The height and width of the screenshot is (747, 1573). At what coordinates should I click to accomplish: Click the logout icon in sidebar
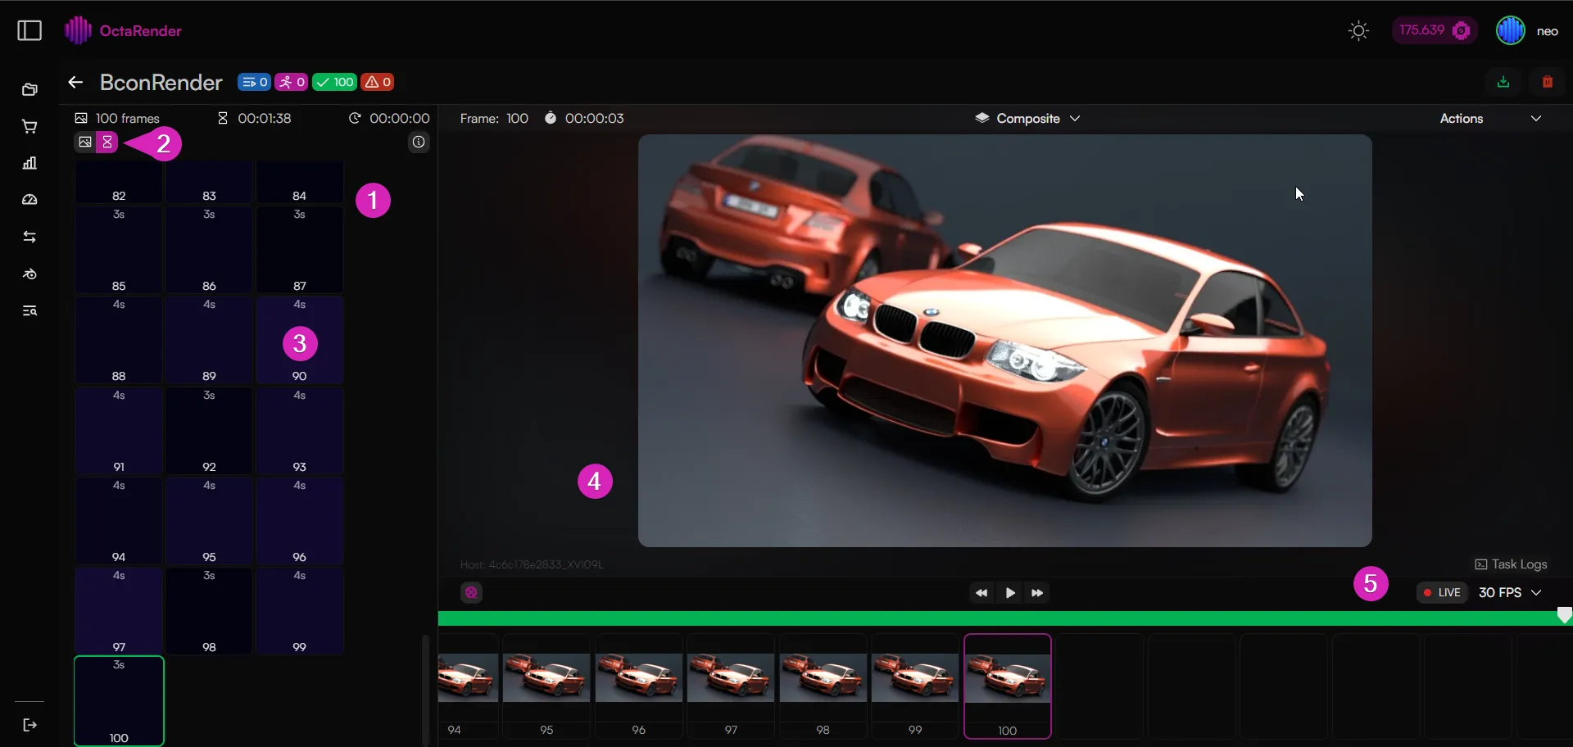29,725
